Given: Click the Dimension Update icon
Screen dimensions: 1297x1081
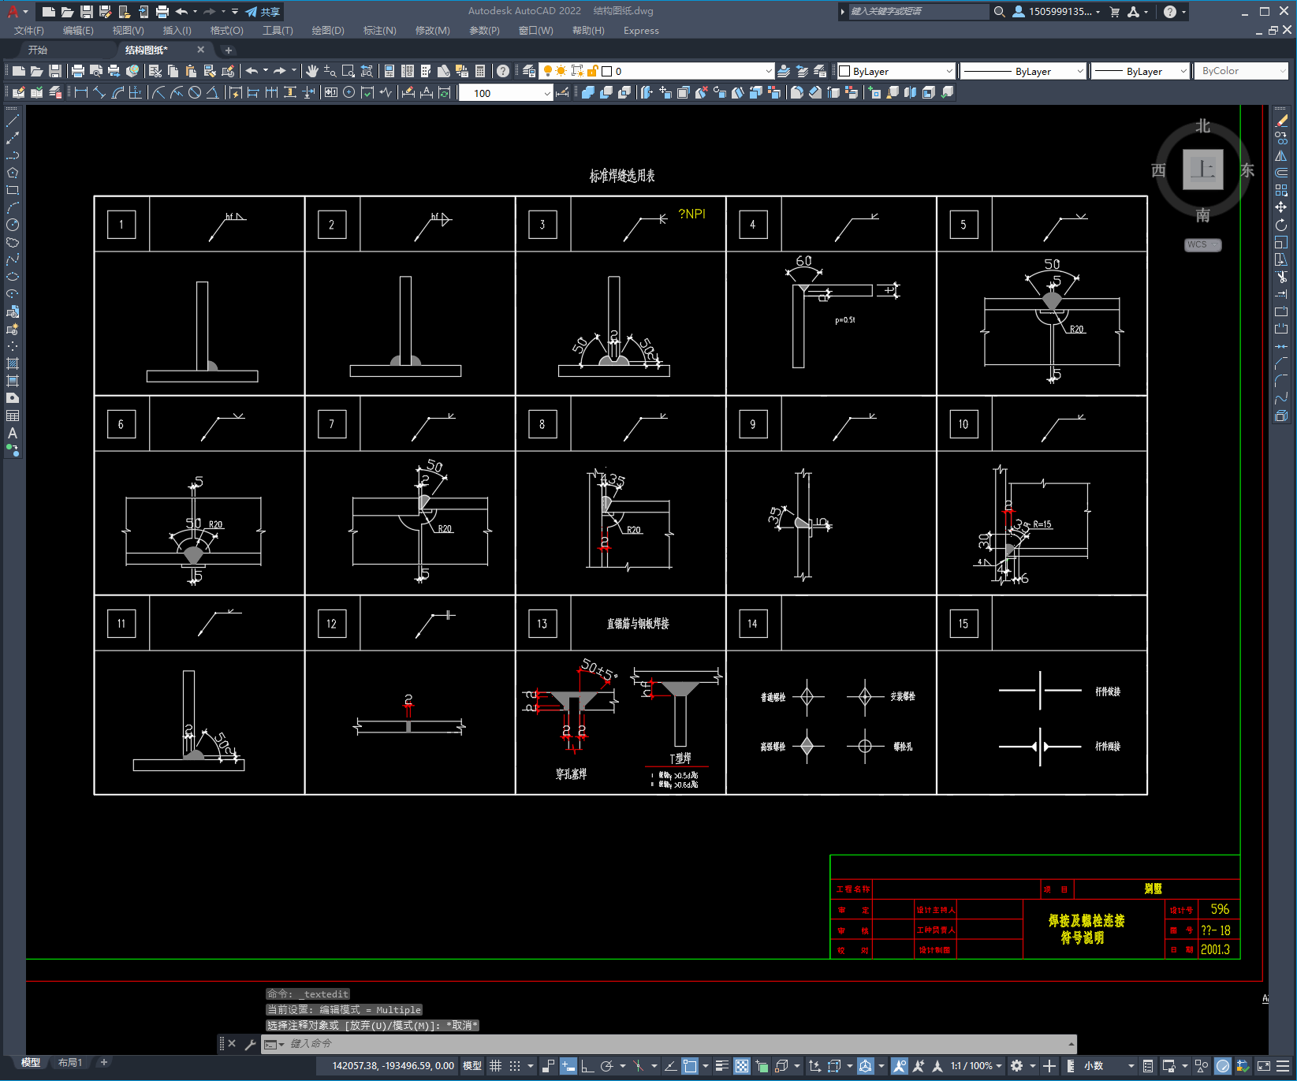Looking at the screenshot, I should [445, 92].
